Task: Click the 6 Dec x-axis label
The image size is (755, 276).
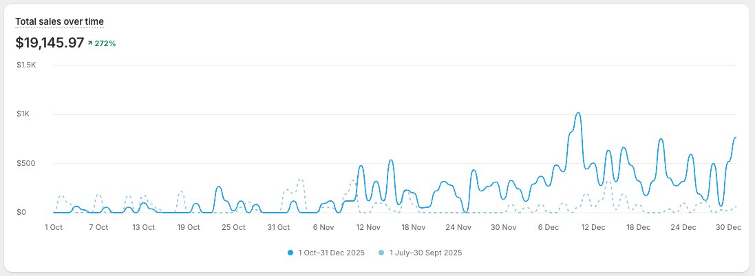Action: click(x=549, y=226)
